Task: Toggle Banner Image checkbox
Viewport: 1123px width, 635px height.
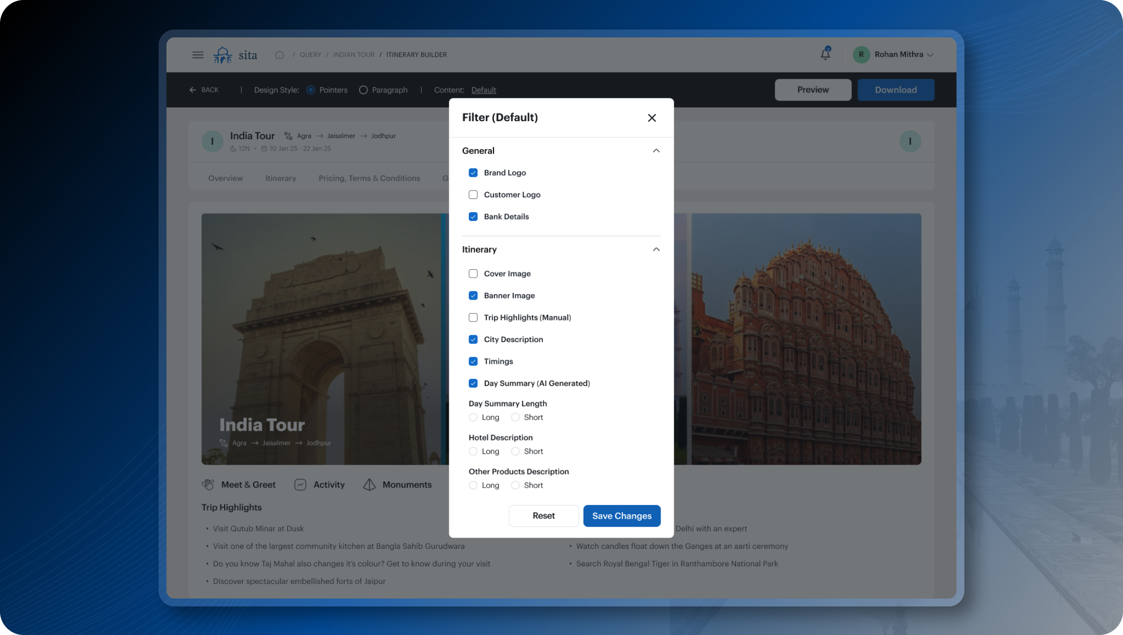Action: coord(473,296)
